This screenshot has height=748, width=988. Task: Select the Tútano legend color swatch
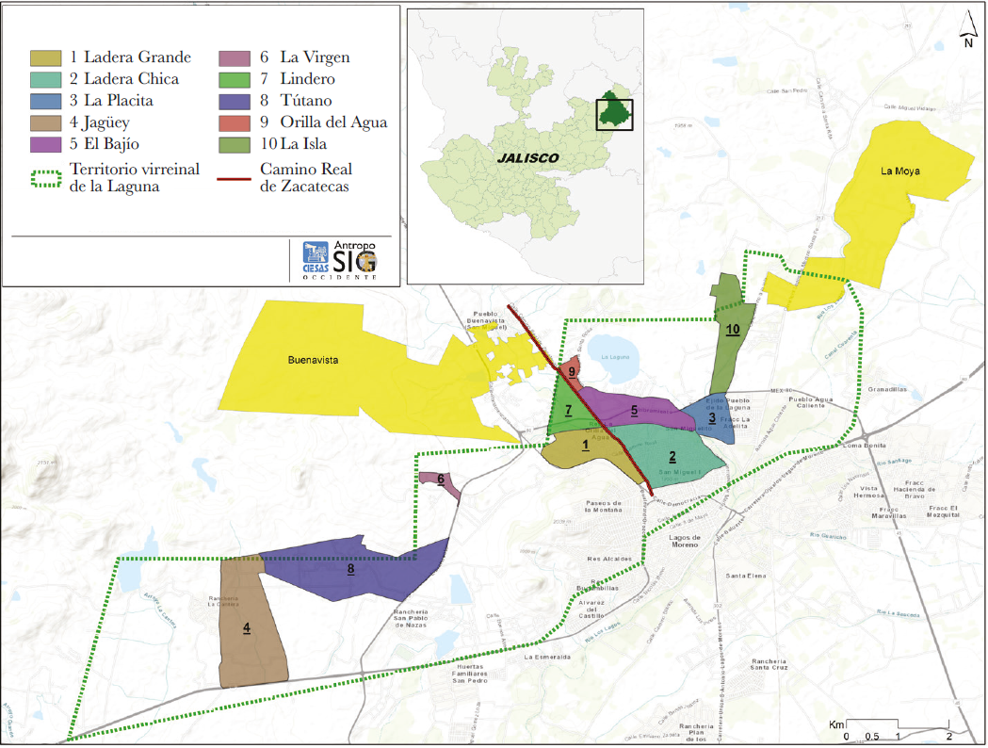[234, 101]
